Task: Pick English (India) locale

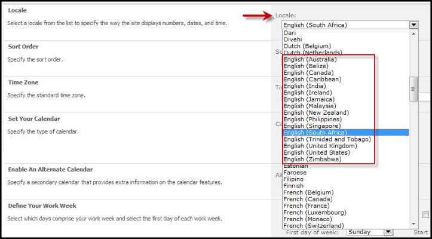Action: pos(304,86)
